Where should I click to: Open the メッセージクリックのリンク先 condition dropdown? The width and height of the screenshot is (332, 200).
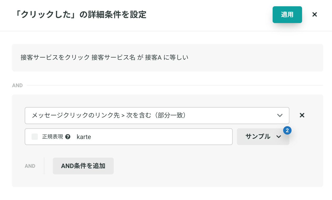[157, 115]
